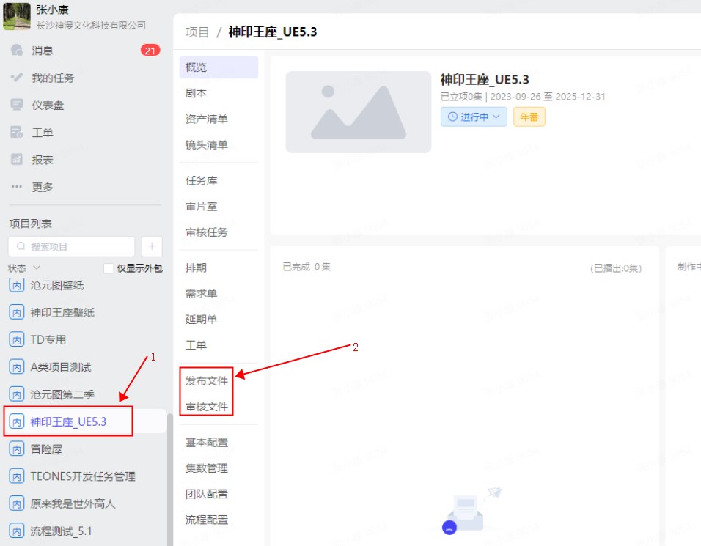Click the 搜索项目 search field
This screenshot has width=701, height=546.
(72, 246)
